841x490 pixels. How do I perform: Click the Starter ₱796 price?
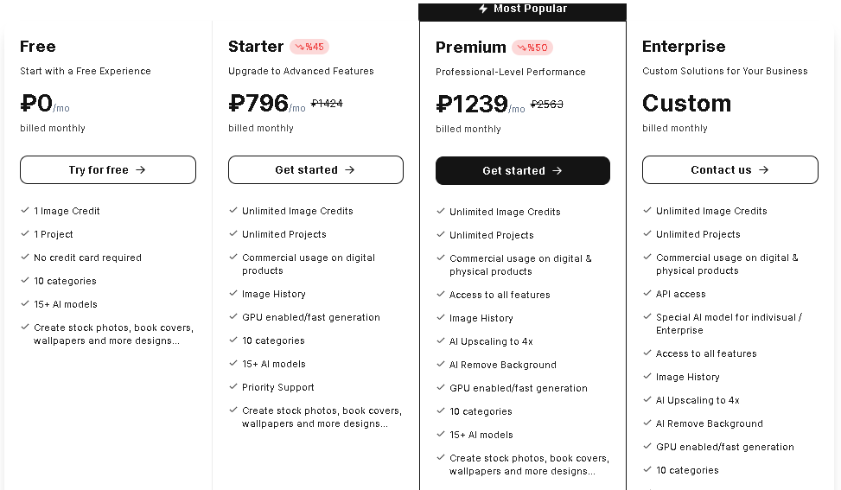tap(258, 103)
